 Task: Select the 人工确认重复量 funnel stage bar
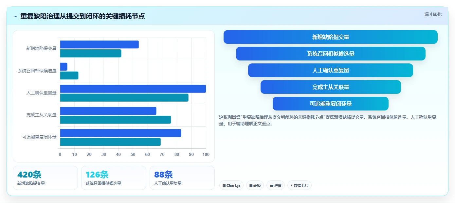[331, 70]
